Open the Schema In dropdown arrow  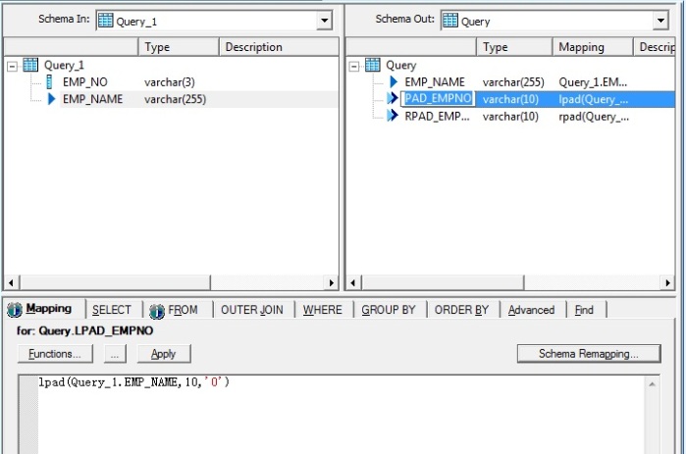click(x=324, y=21)
